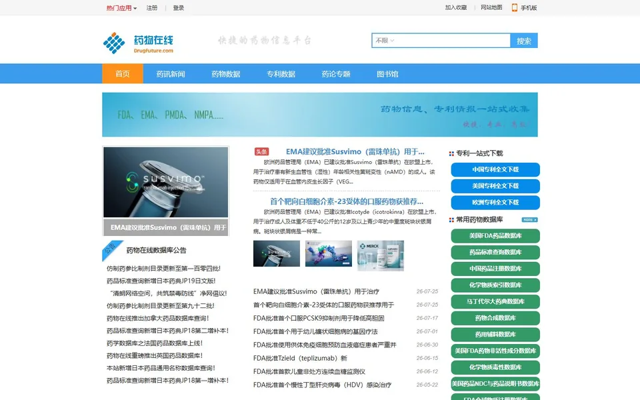
Task: Open 化学物质索引数据库
Action: click(495, 285)
